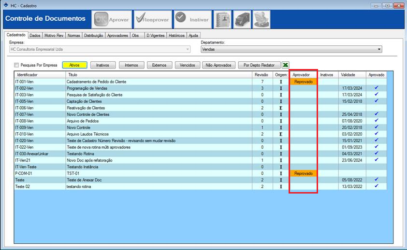This screenshot has height=250, width=407.
Task: Click the Inativar button
Action: pyautogui.click(x=192, y=19)
